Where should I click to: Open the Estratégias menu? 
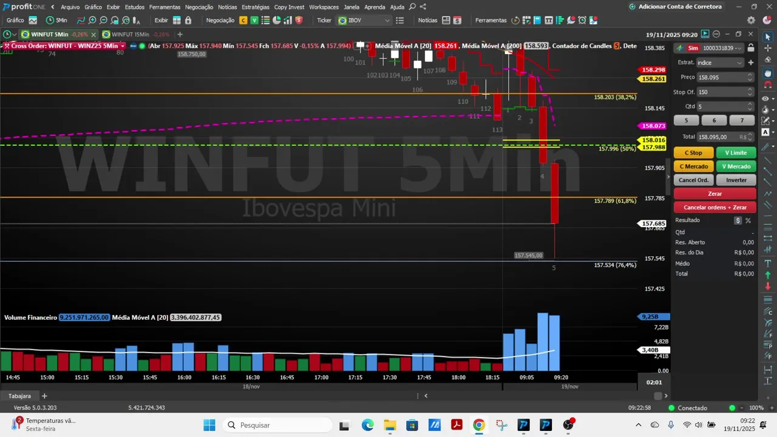(x=256, y=7)
